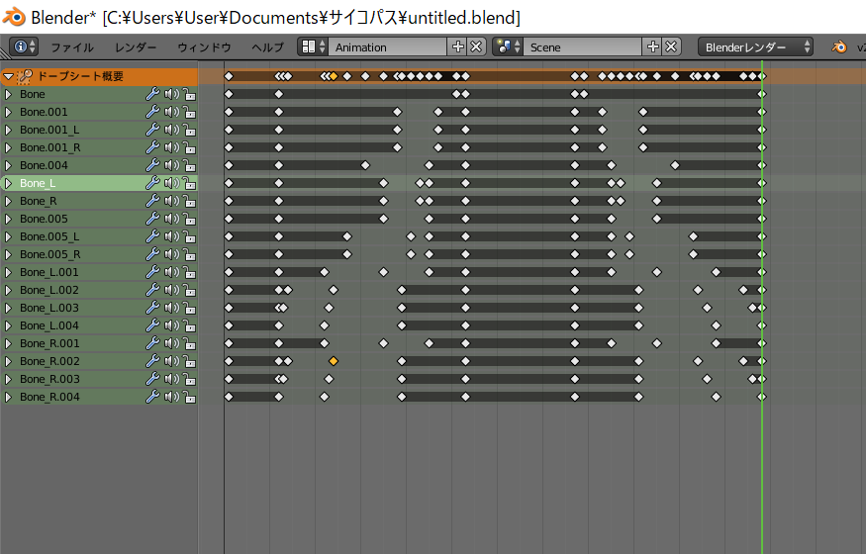Lock the Bone_R.004 channel
Image resolution: width=866 pixels, height=554 pixels.
[189, 397]
